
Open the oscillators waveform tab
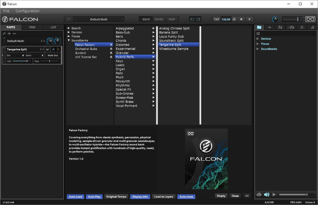(269, 27)
